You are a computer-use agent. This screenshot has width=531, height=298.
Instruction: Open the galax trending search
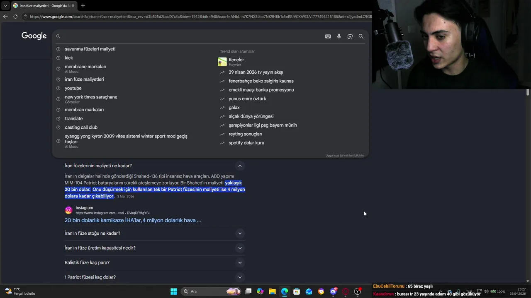click(x=234, y=108)
